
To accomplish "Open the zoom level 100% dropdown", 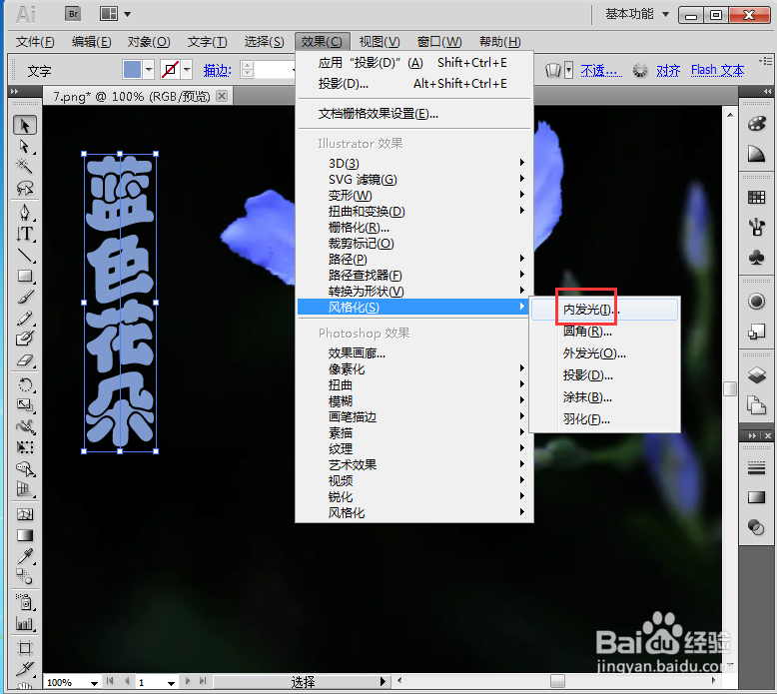I will pos(94,683).
